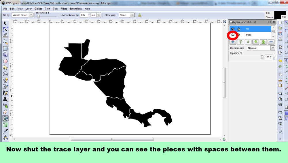Add a new layer with plus button

click(233, 42)
